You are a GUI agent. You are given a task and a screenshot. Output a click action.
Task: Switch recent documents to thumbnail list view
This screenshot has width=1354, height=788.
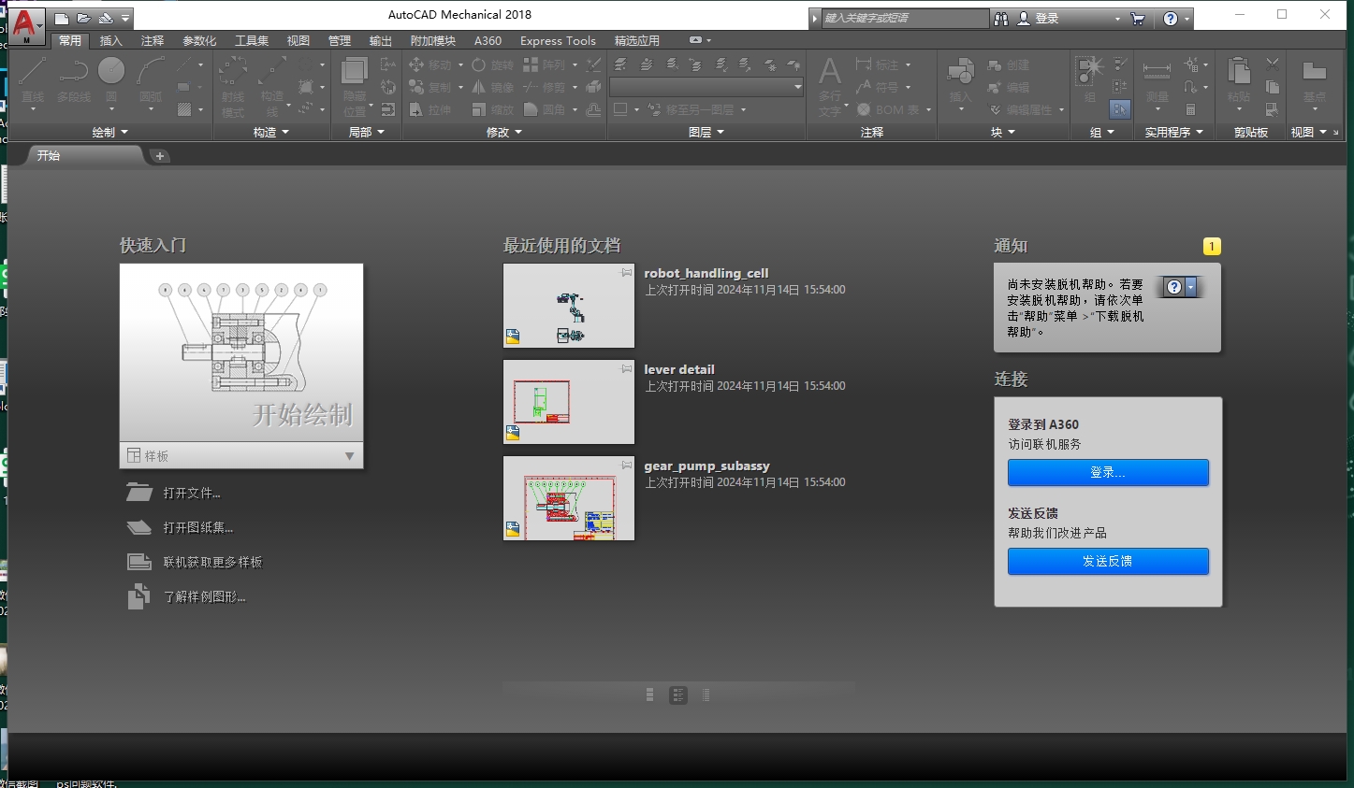[678, 695]
